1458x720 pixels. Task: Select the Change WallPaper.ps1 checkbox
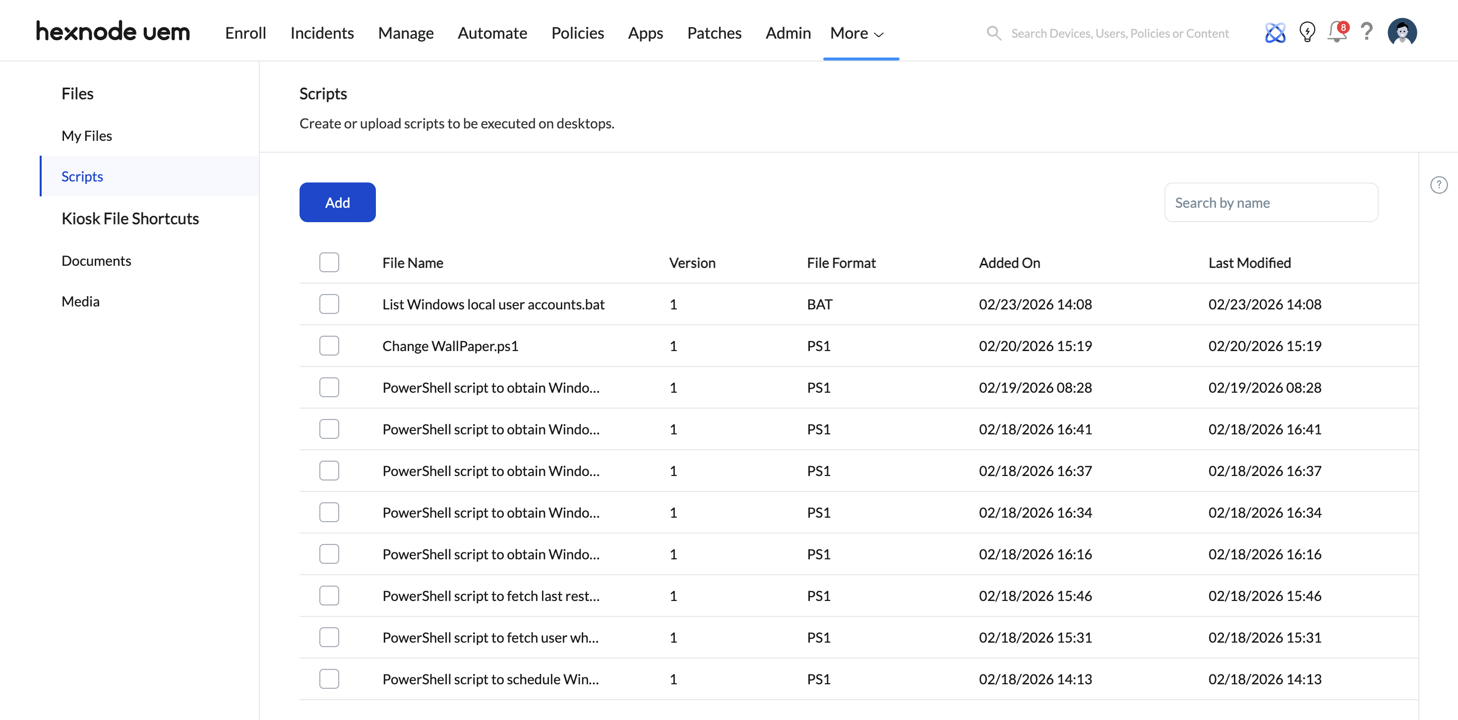click(x=329, y=346)
